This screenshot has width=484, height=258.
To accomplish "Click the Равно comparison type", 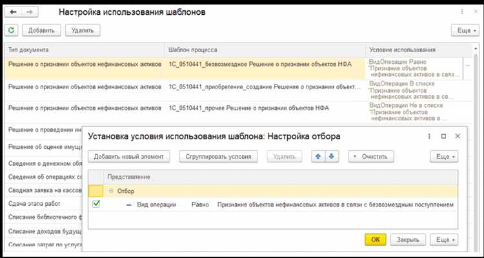I will pyautogui.click(x=200, y=204).
